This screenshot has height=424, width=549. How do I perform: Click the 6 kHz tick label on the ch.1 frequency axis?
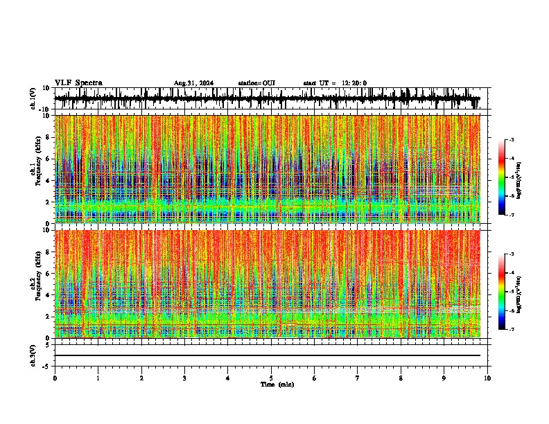click(49, 159)
